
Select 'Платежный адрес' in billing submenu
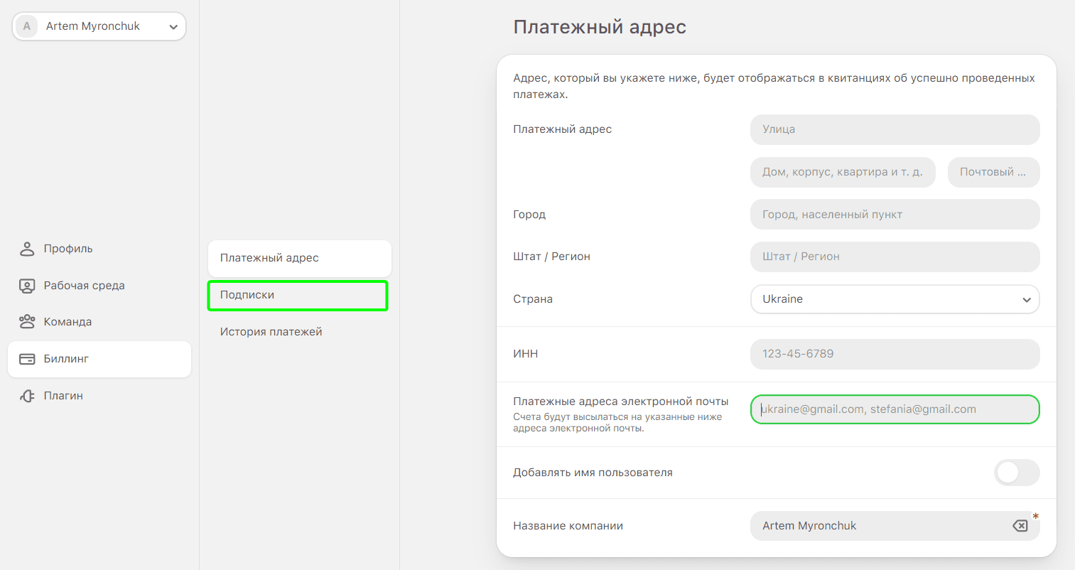pos(299,258)
